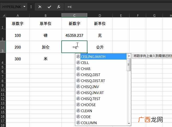The height and width of the screenshot is (127, 172).
Task: Choose CODE function suggestion
Action: [86, 117]
